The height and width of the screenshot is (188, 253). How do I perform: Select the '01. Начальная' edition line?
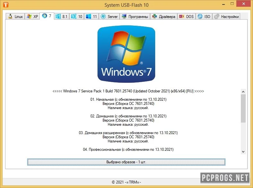128,99
